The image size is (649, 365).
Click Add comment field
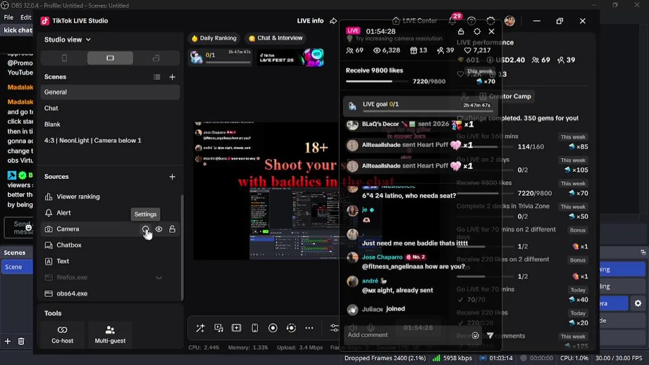[407, 335]
